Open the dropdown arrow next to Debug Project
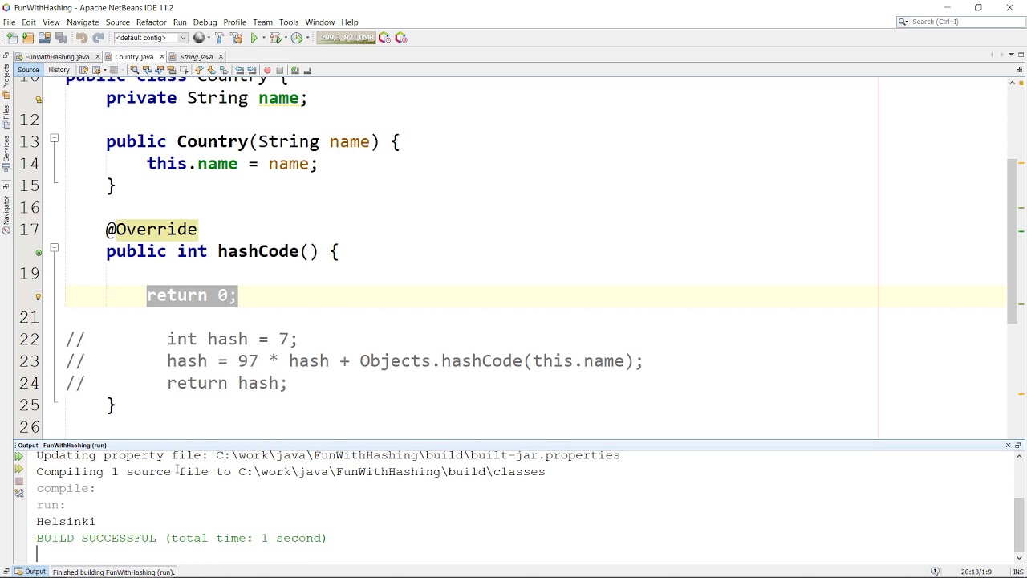Viewport: 1027px width, 578px height. 286,38
